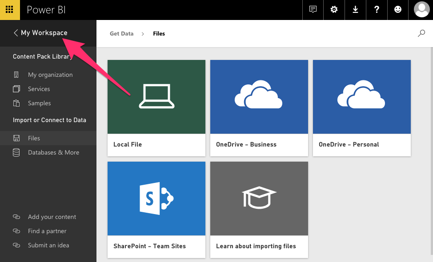Click the Get Data breadcrumb link
The width and height of the screenshot is (433, 262).
click(121, 33)
